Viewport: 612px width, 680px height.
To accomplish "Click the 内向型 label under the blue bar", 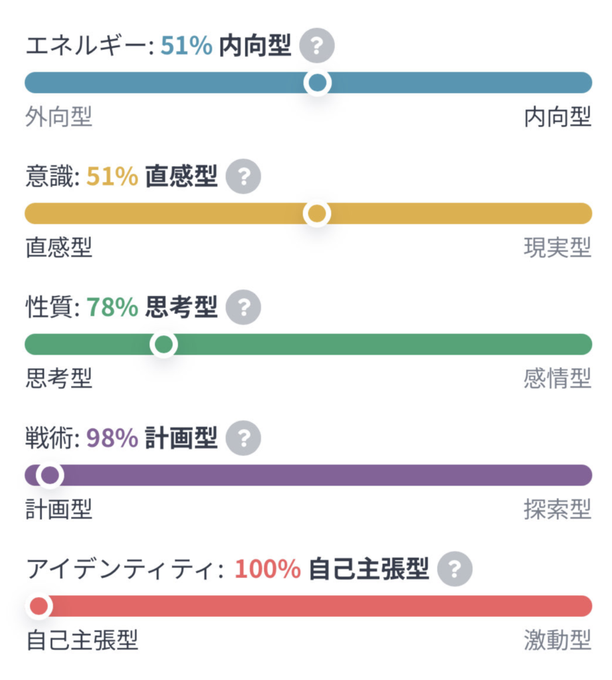I will point(557,118).
